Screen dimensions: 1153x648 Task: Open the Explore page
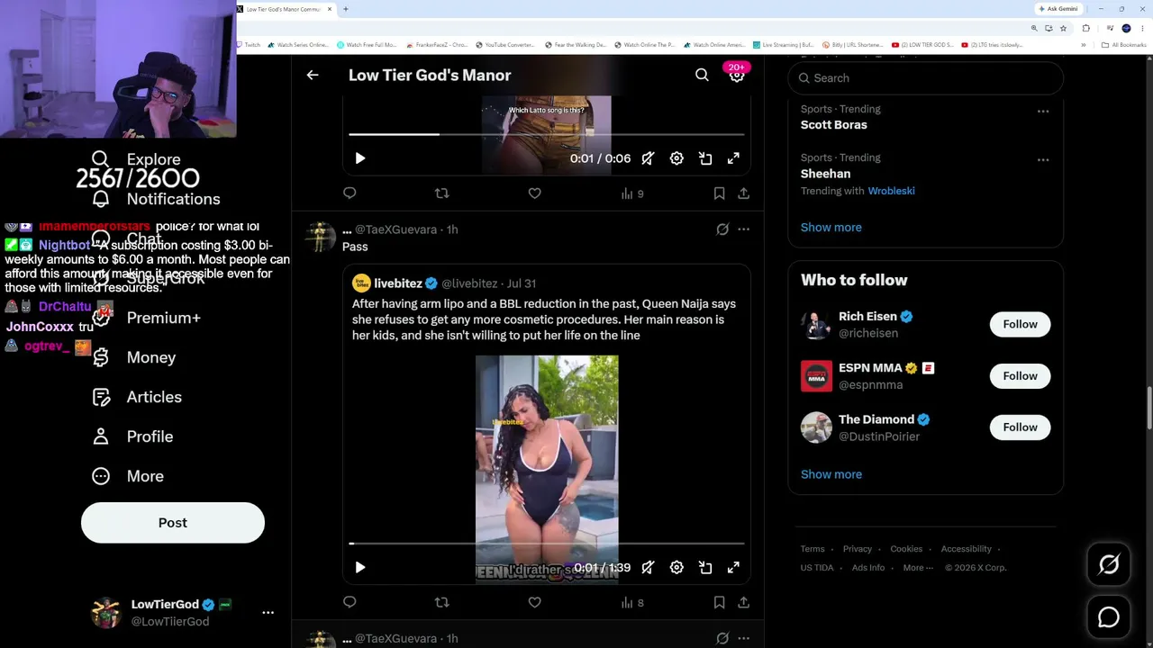coord(137,159)
